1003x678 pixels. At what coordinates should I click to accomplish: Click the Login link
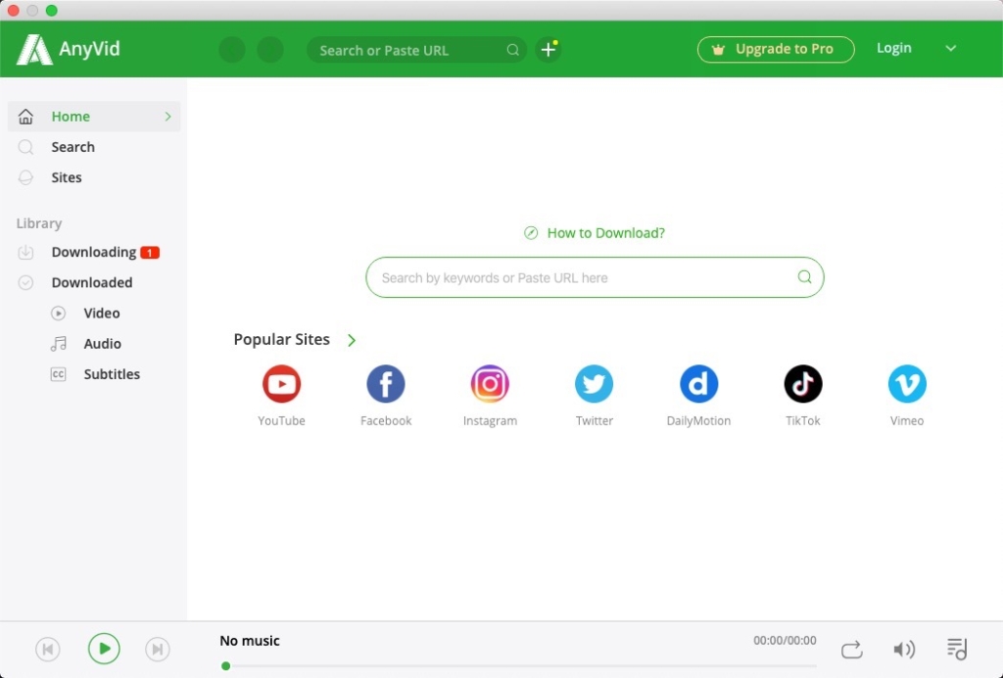tap(893, 49)
